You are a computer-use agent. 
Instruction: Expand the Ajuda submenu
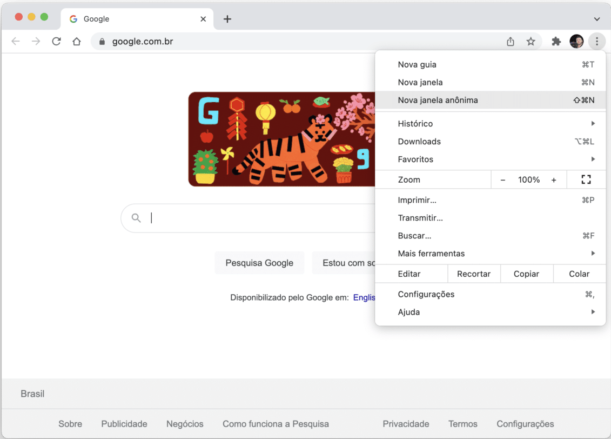pos(490,312)
